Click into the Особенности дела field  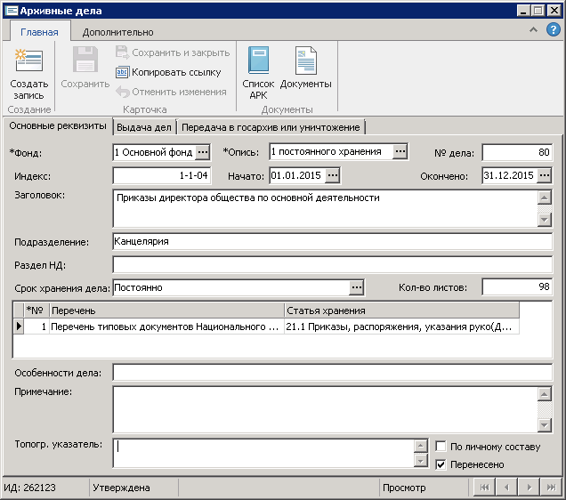pos(332,372)
